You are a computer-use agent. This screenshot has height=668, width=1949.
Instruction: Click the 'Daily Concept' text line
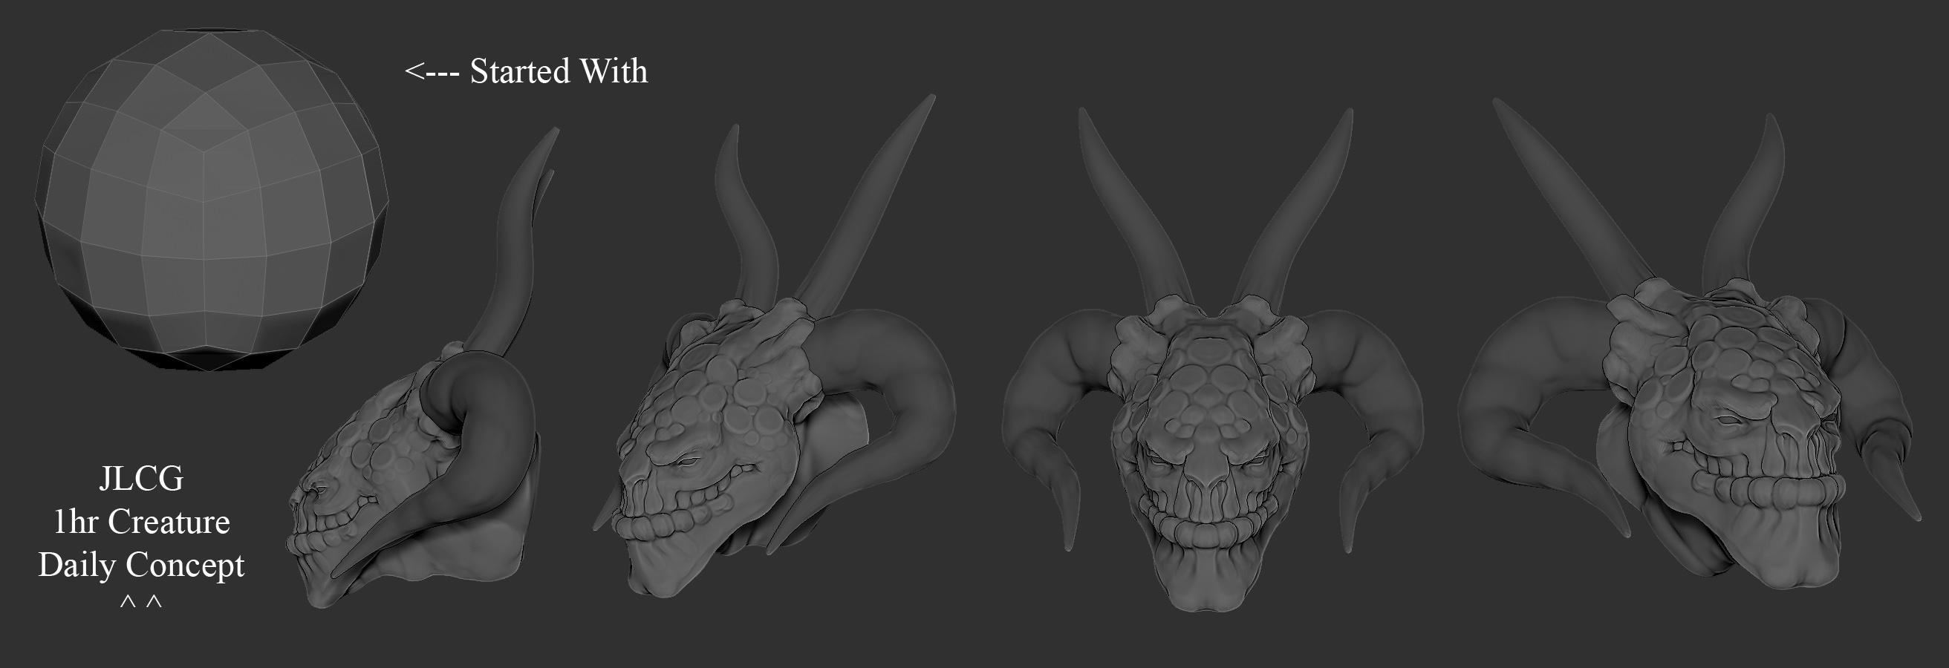[x=141, y=566]
